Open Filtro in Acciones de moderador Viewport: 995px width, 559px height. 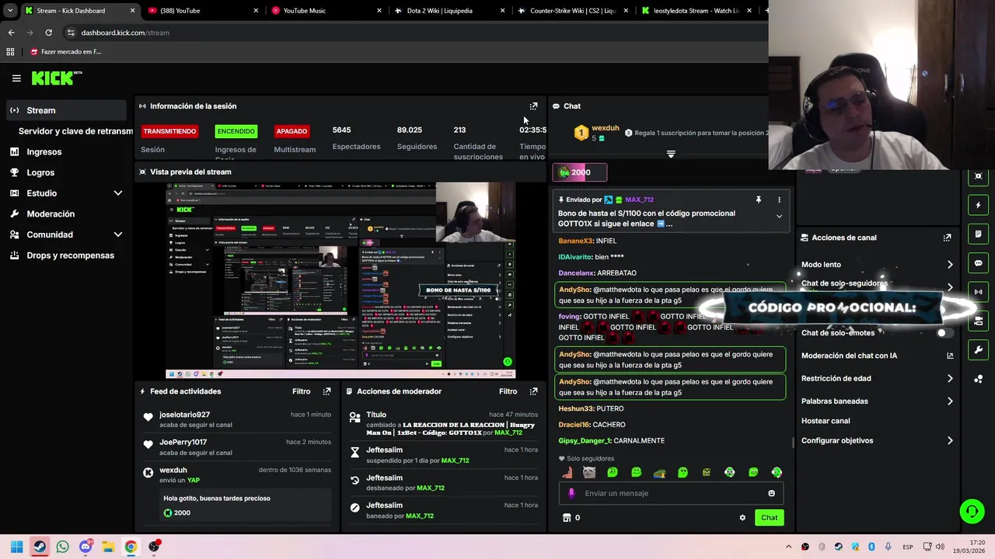click(508, 391)
